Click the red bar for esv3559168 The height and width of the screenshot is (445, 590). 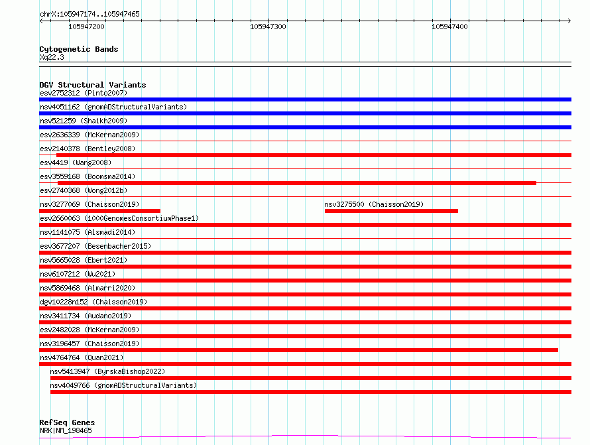(x=297, y=183)
